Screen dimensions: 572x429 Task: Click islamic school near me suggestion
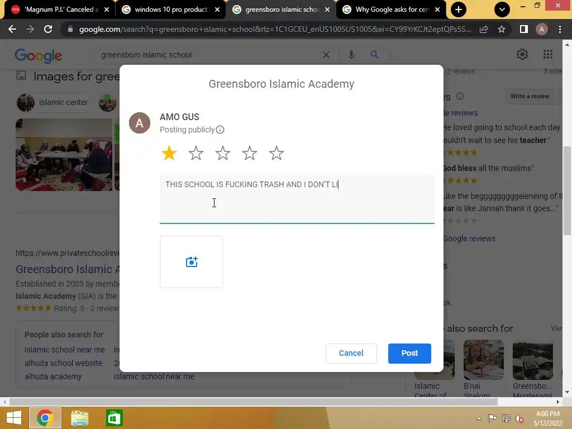tap(65, 350)
